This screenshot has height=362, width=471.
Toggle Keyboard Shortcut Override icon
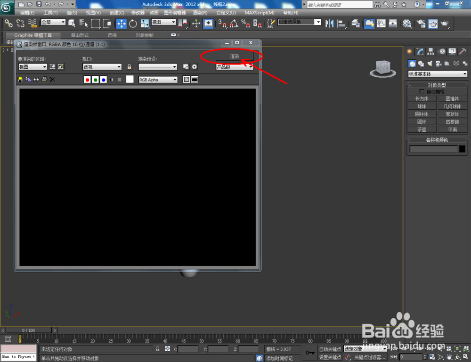point(208,23)
